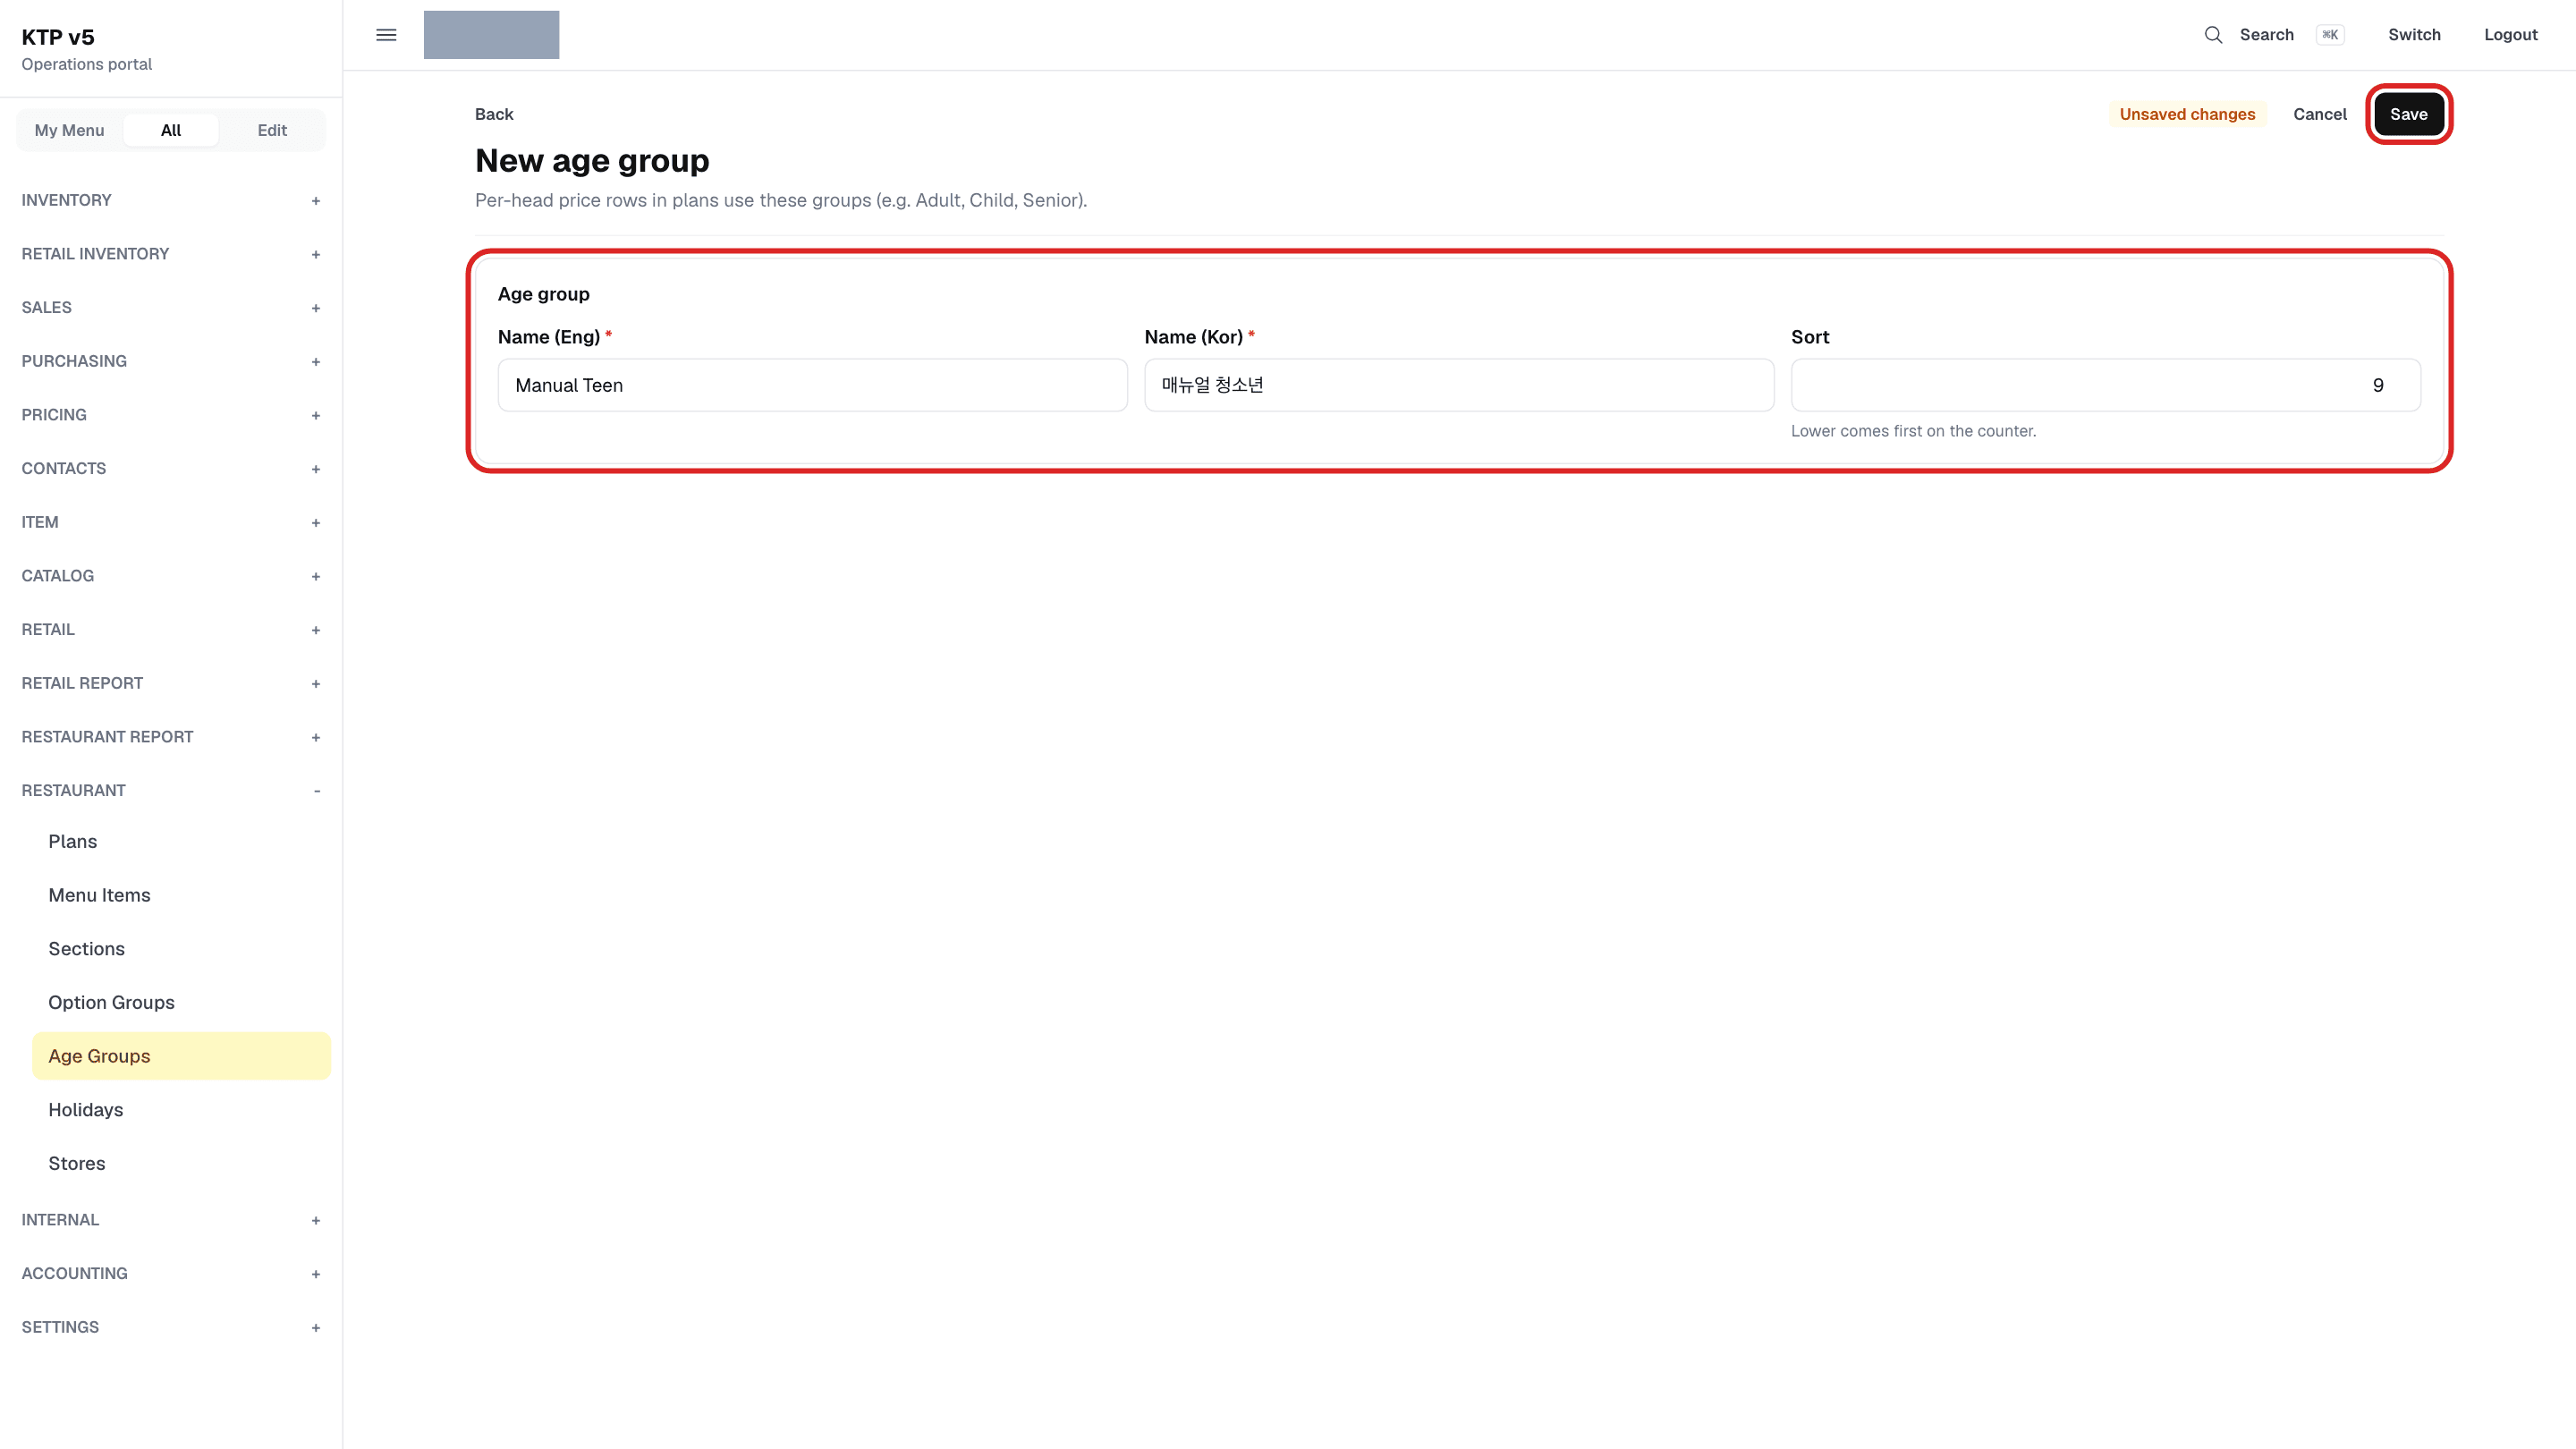Image resolution: width=2576 pixels, height=1449 pixels.
Task: Open the Edit menu tab
Action: click(x=272, y=130)
